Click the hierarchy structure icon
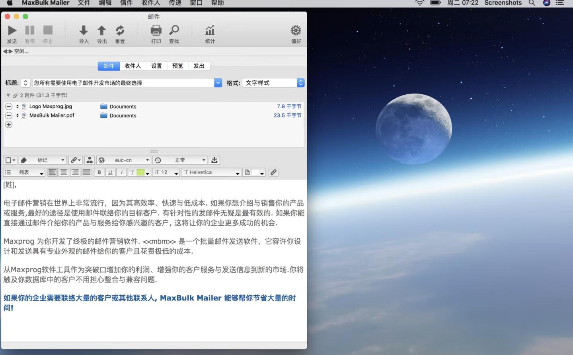Screen dimensions: 573x355 click(x=90, y=160)
